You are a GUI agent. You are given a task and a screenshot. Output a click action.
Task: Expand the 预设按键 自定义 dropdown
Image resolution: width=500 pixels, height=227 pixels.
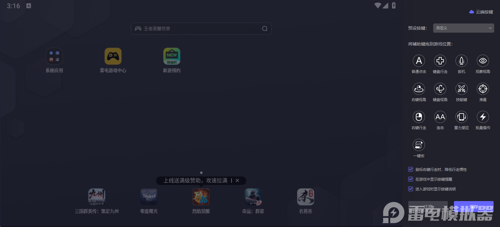click(464, 28)
